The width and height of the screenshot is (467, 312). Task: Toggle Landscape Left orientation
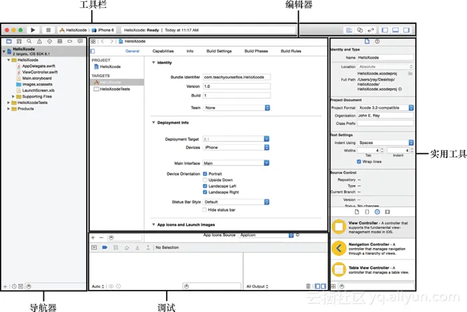click(x=205, y=186)
